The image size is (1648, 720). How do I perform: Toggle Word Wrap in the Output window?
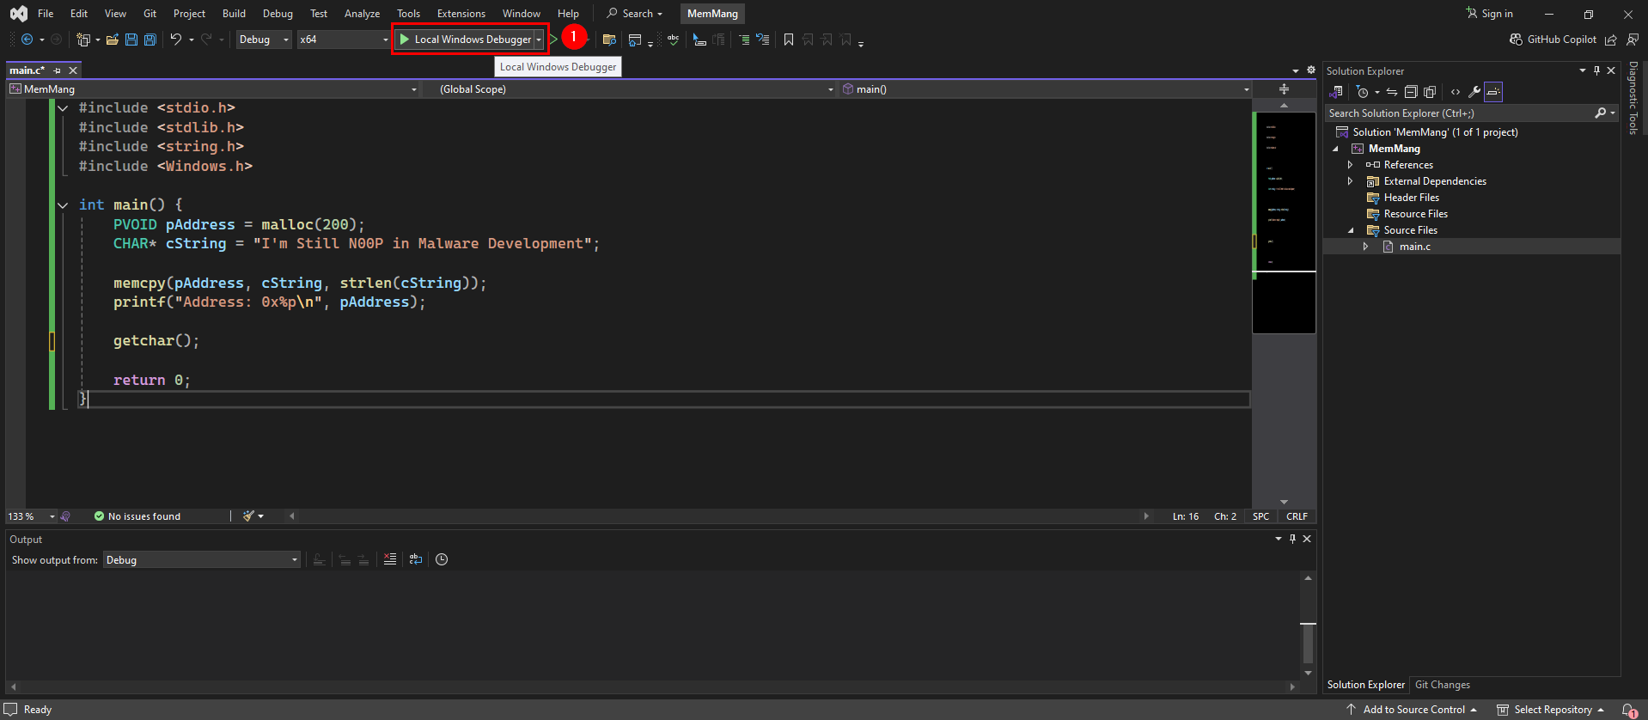(416, 559)
